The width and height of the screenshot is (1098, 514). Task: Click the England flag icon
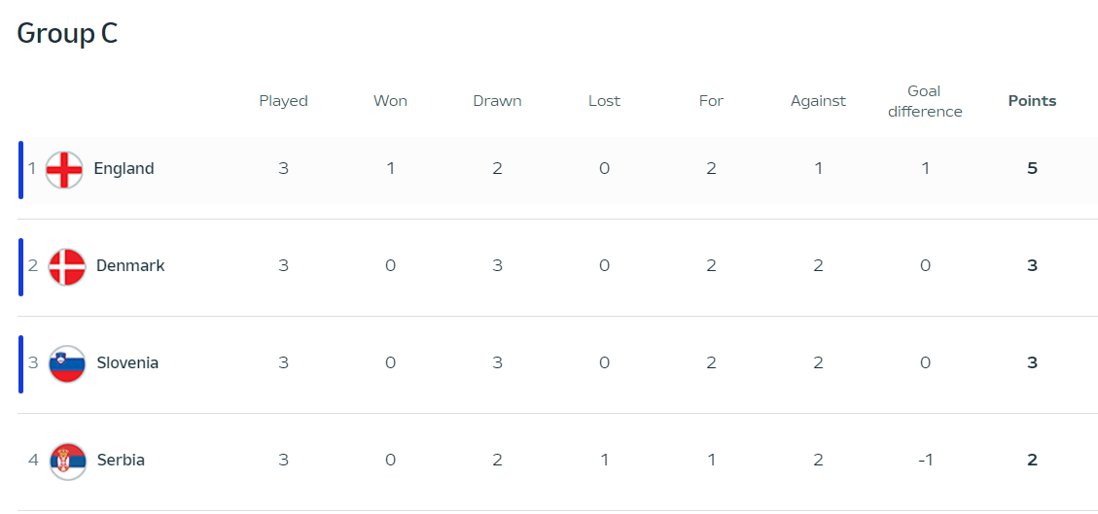coord(64,169)
